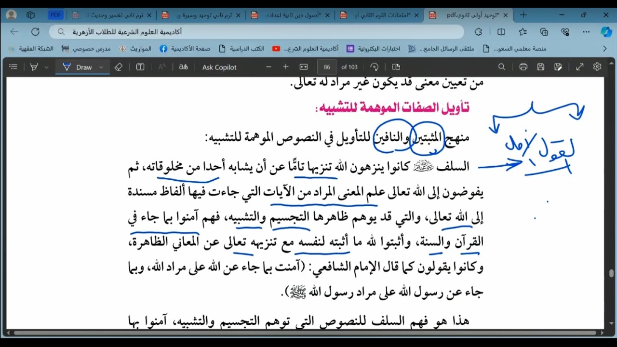Viewport: 617px width, 347px height.
Task: Open browser Collections icon
Action: (544, 32)
